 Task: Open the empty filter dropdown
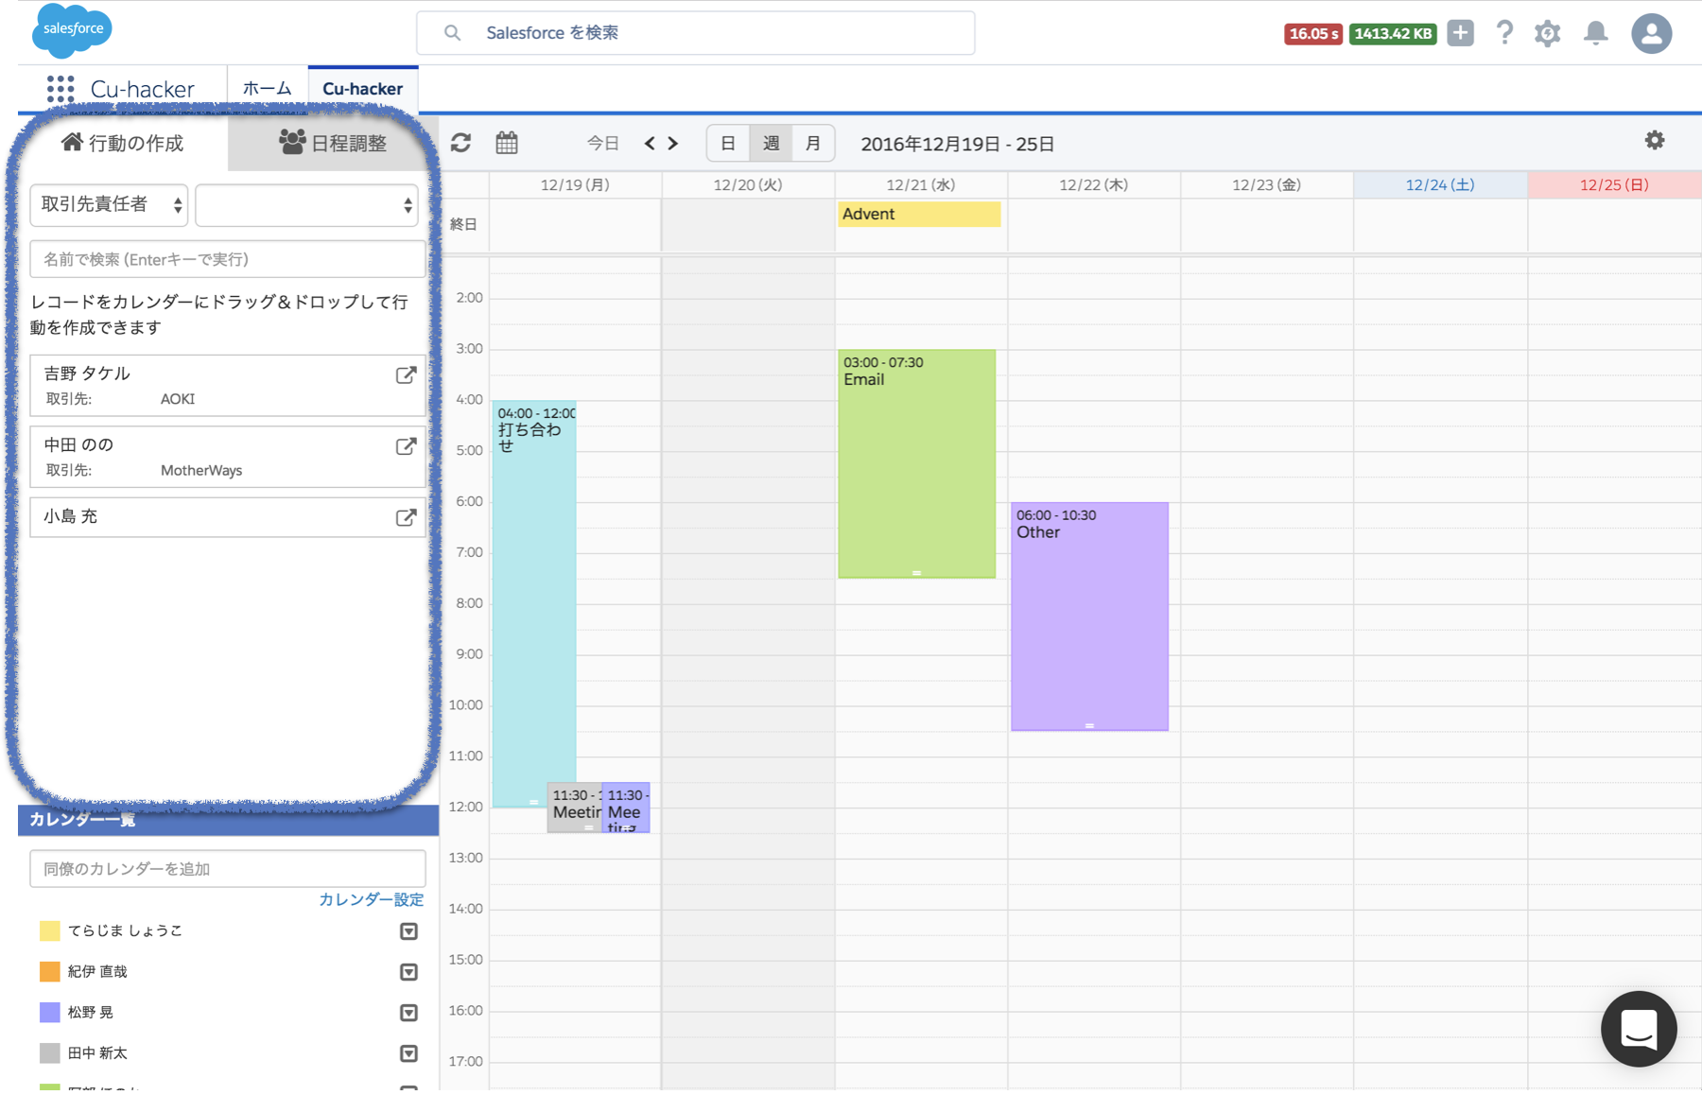(x=306, y=205)
